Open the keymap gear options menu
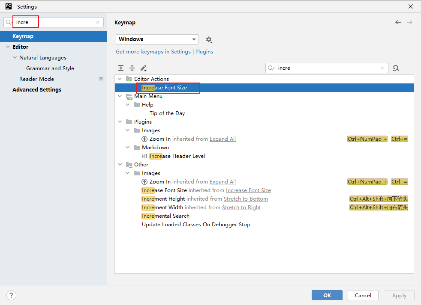Viewport: 421px width, 305px height. point(209,39)
